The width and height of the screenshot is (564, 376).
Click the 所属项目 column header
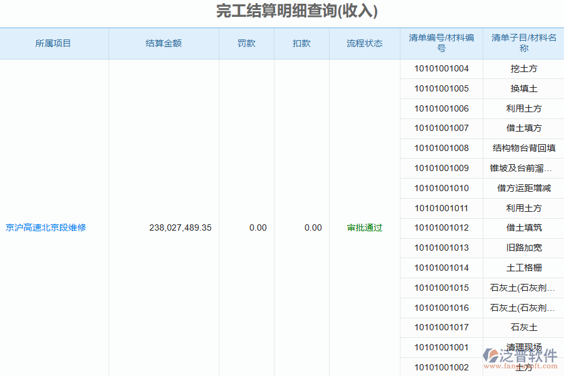pyautogui.click(x=54, y=43)
